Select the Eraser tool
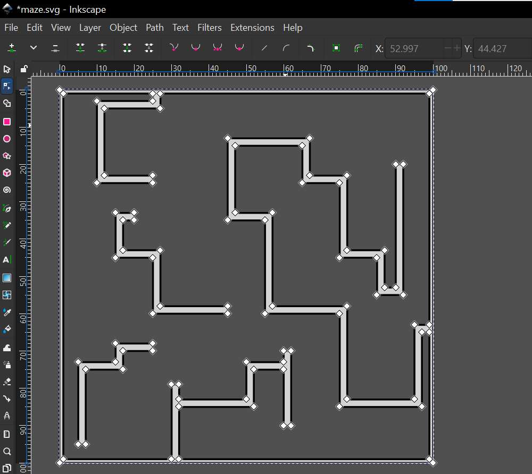The image size is (532, 474). click(x=7, y=382)
